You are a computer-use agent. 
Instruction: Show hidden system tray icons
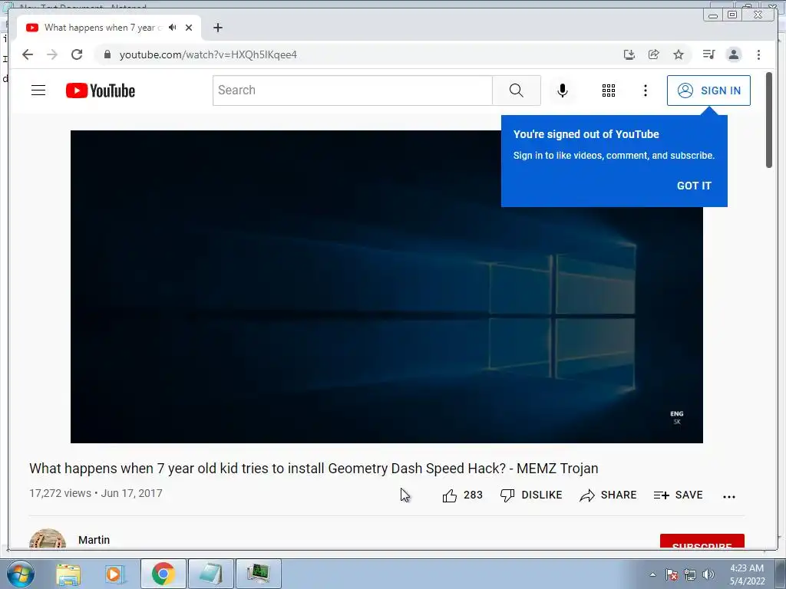652,574
